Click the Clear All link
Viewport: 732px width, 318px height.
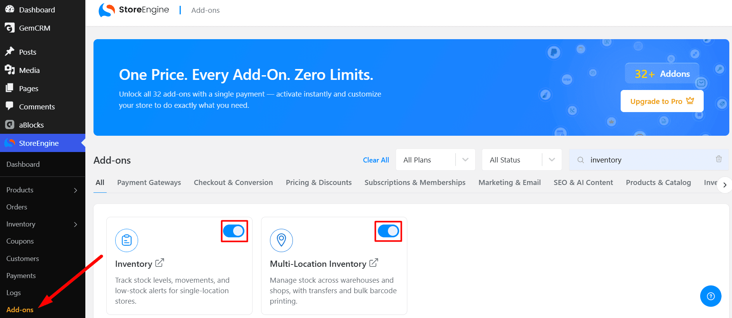point(376,160)
